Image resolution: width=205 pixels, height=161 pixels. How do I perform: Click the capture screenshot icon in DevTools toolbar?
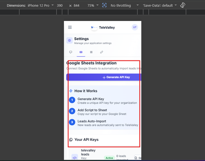(104, 5)
